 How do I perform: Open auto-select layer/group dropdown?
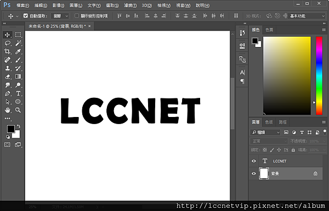coord(60,16)
